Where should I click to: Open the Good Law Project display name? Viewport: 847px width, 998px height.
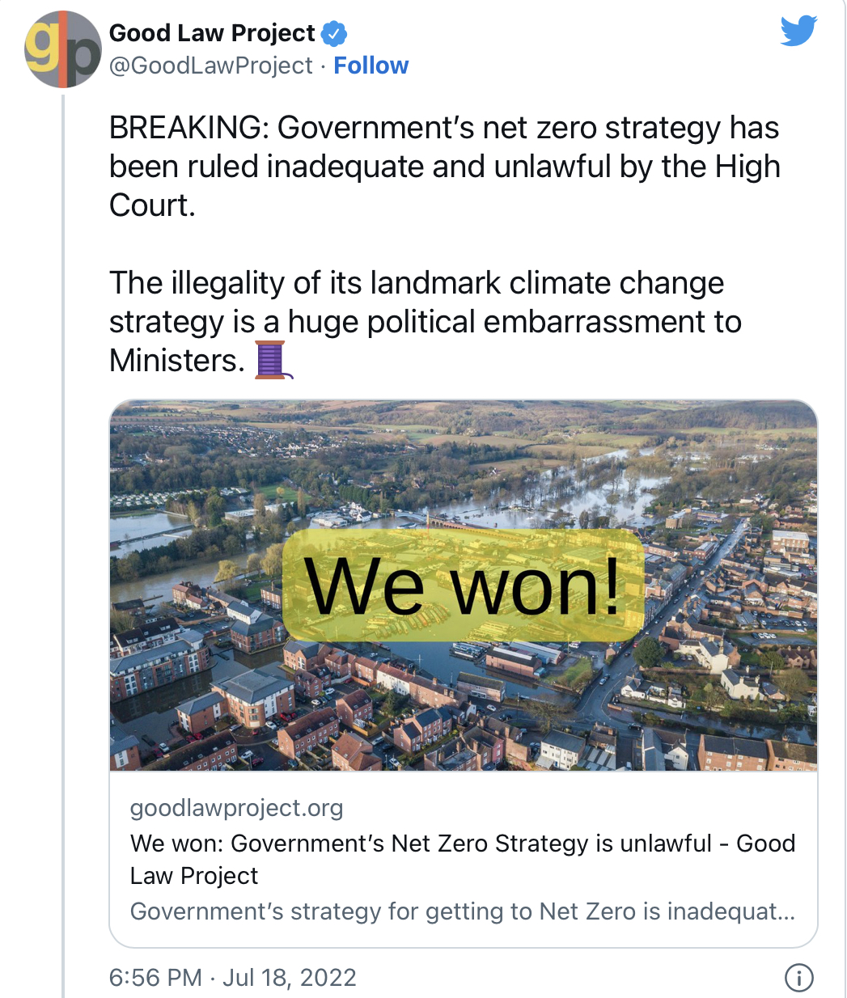[x=212, y=33]
